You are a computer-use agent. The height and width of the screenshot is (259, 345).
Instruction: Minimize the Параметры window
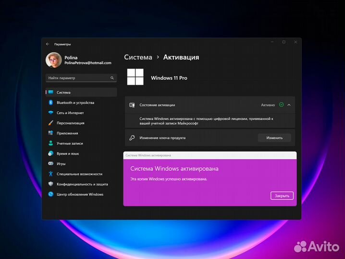272,42
